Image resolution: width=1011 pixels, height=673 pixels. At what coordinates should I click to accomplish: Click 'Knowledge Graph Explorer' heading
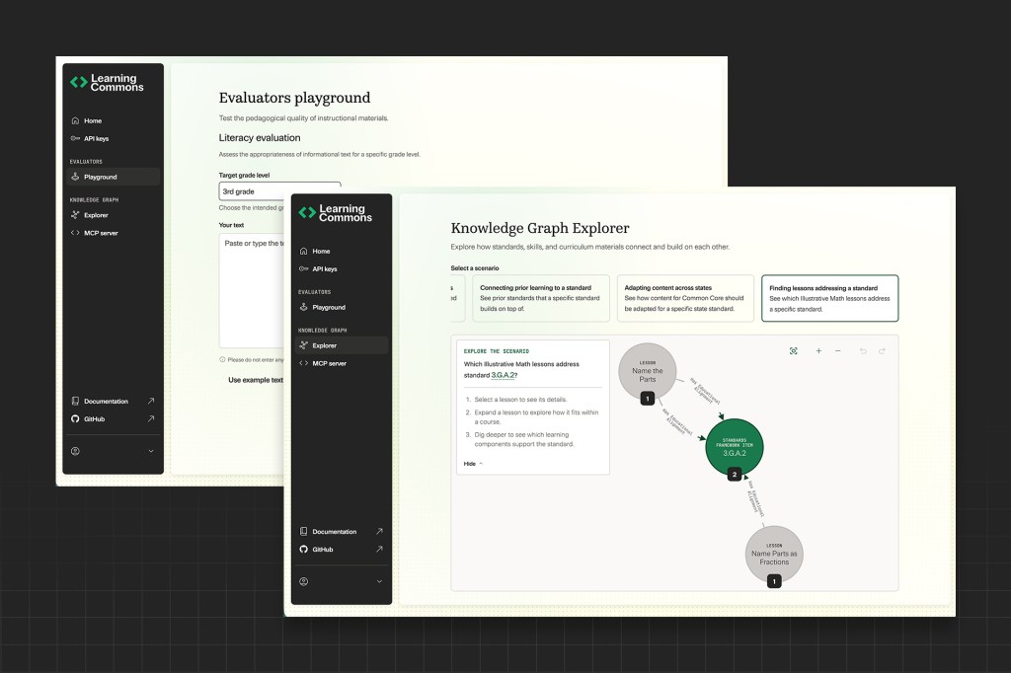pos(540,228)
